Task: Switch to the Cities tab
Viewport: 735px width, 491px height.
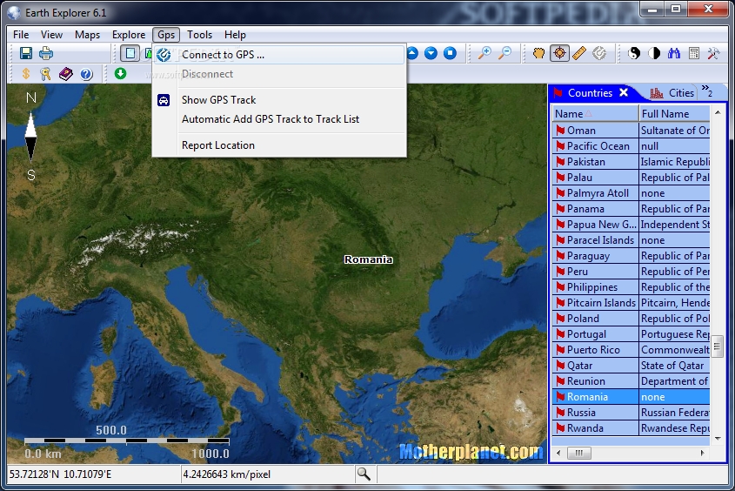Action: [x=672, y=93]
